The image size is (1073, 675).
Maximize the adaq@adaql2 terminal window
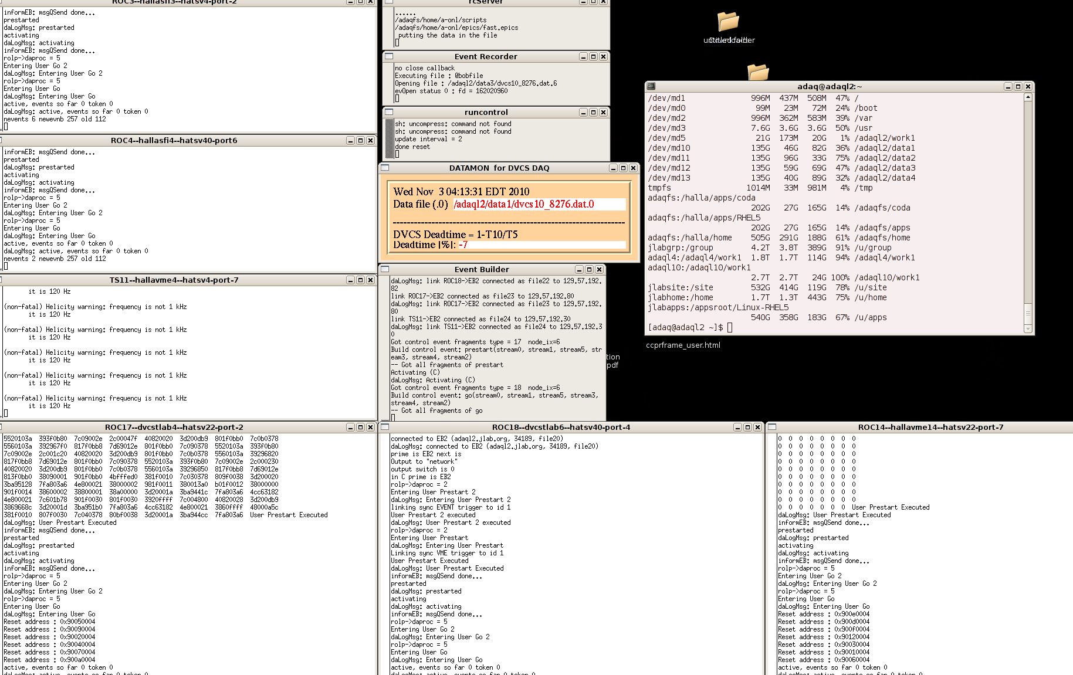1018,86
